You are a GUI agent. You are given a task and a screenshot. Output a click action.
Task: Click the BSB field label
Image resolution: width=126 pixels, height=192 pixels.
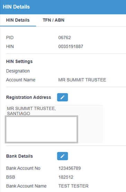[x=10, y=177]
